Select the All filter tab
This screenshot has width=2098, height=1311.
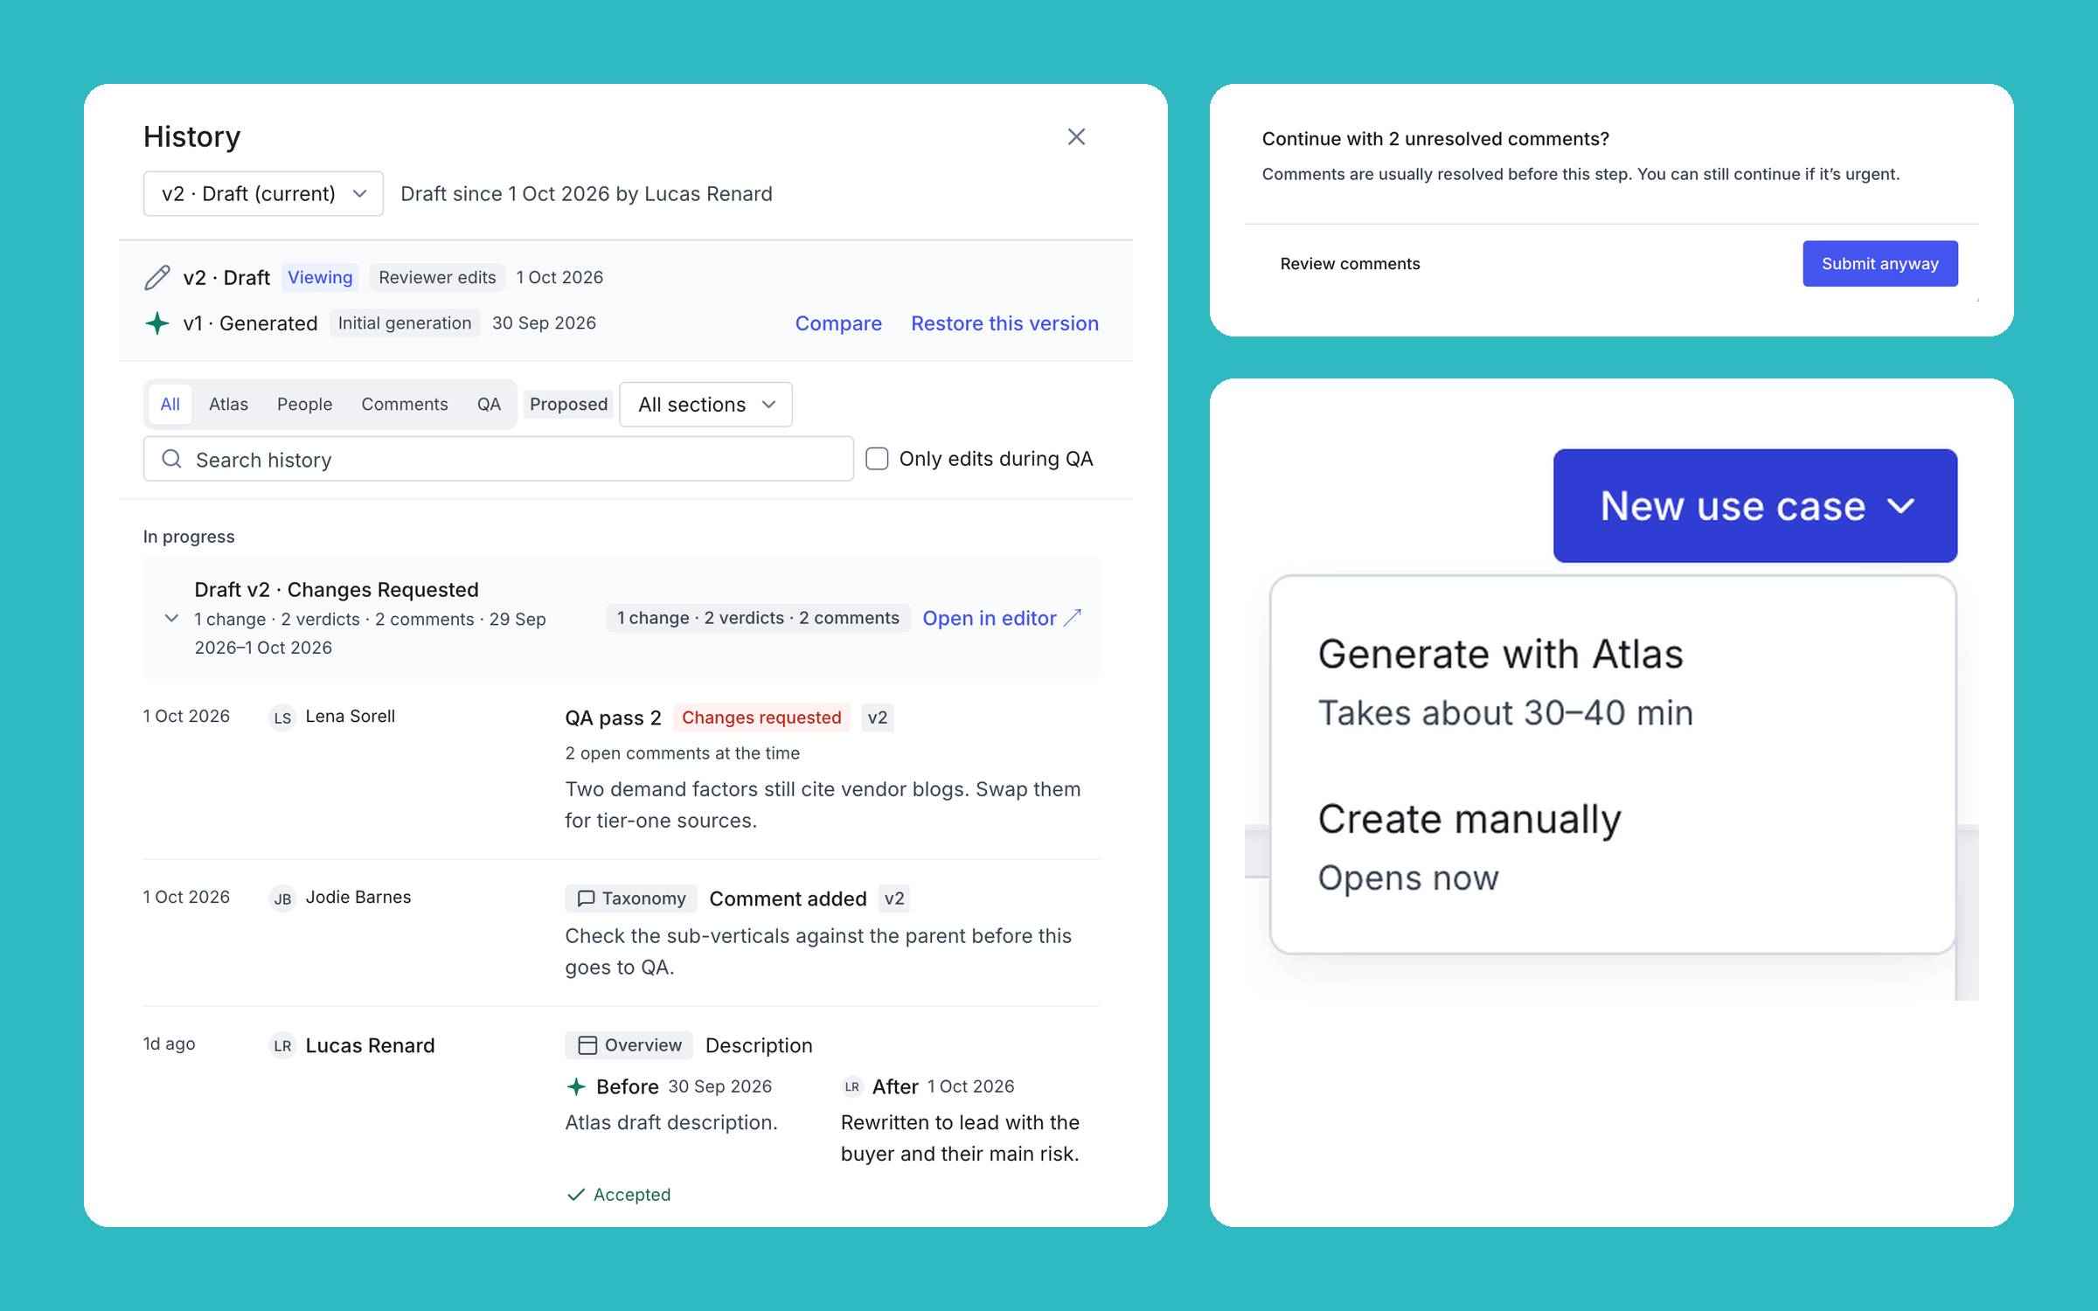(x=170, y=405)
